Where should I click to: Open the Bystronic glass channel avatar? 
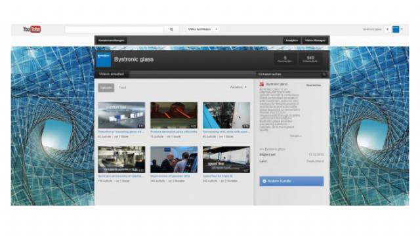coord(104,60)
